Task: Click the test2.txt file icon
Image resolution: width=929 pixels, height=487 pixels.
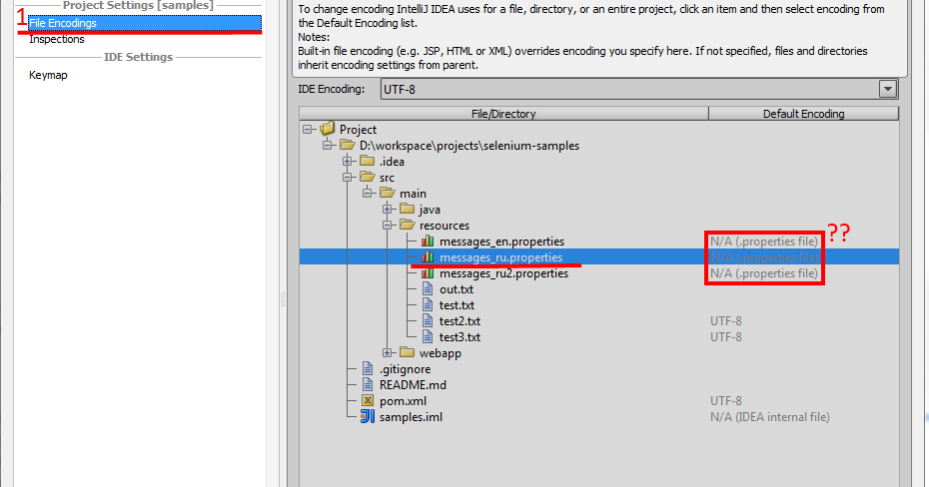Action: point(428,320)
